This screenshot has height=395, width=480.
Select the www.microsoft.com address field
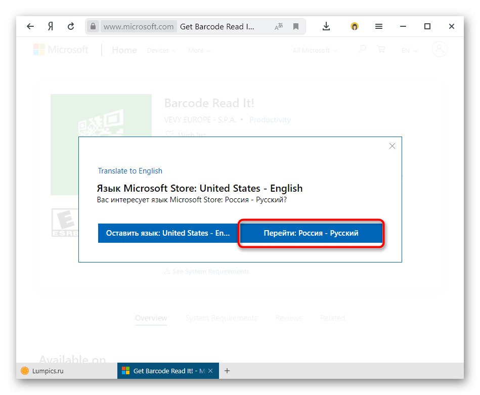click(x=139, y=27)
